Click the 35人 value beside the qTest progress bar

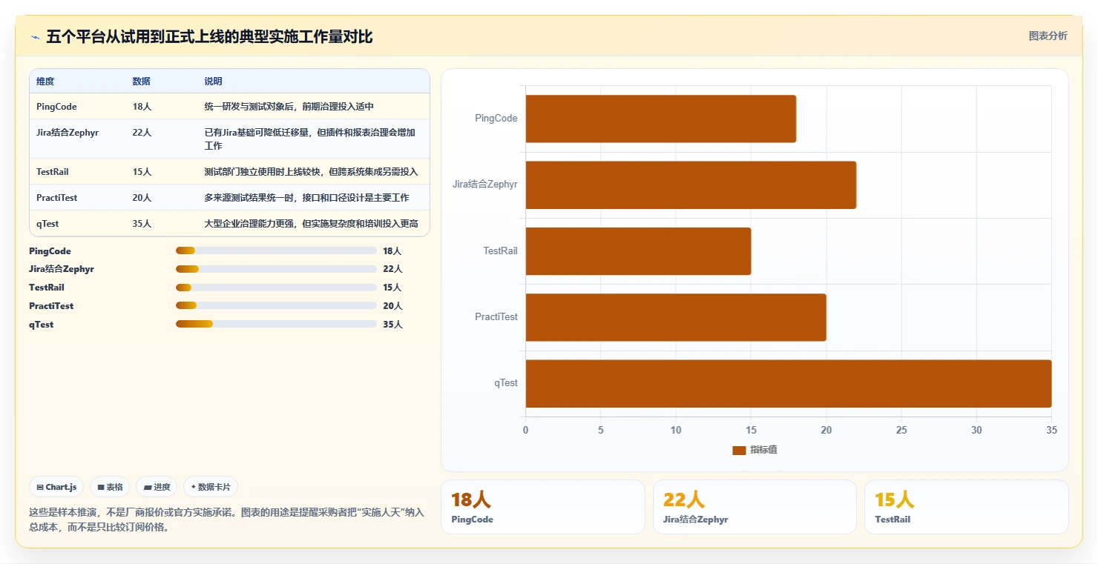click(392, 325)
